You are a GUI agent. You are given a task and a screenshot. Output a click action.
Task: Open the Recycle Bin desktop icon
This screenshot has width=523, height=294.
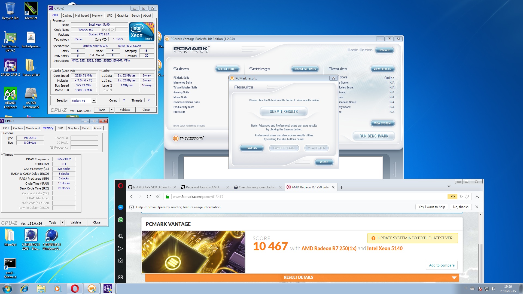[x=10, y=11]
